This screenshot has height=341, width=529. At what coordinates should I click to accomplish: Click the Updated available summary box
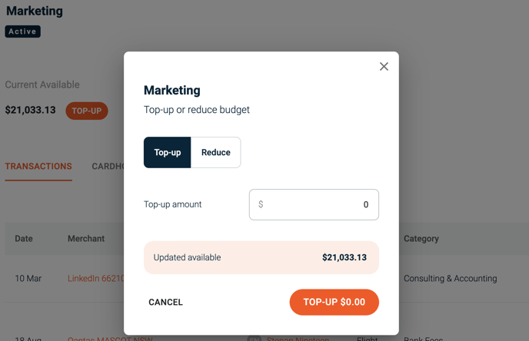point(261,257)
